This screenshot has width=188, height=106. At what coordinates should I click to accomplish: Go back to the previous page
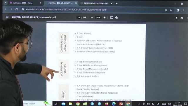pos(6,9)
